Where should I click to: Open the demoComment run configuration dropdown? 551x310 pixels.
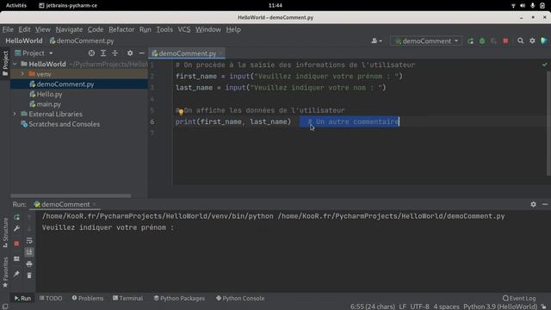[426, 41]
